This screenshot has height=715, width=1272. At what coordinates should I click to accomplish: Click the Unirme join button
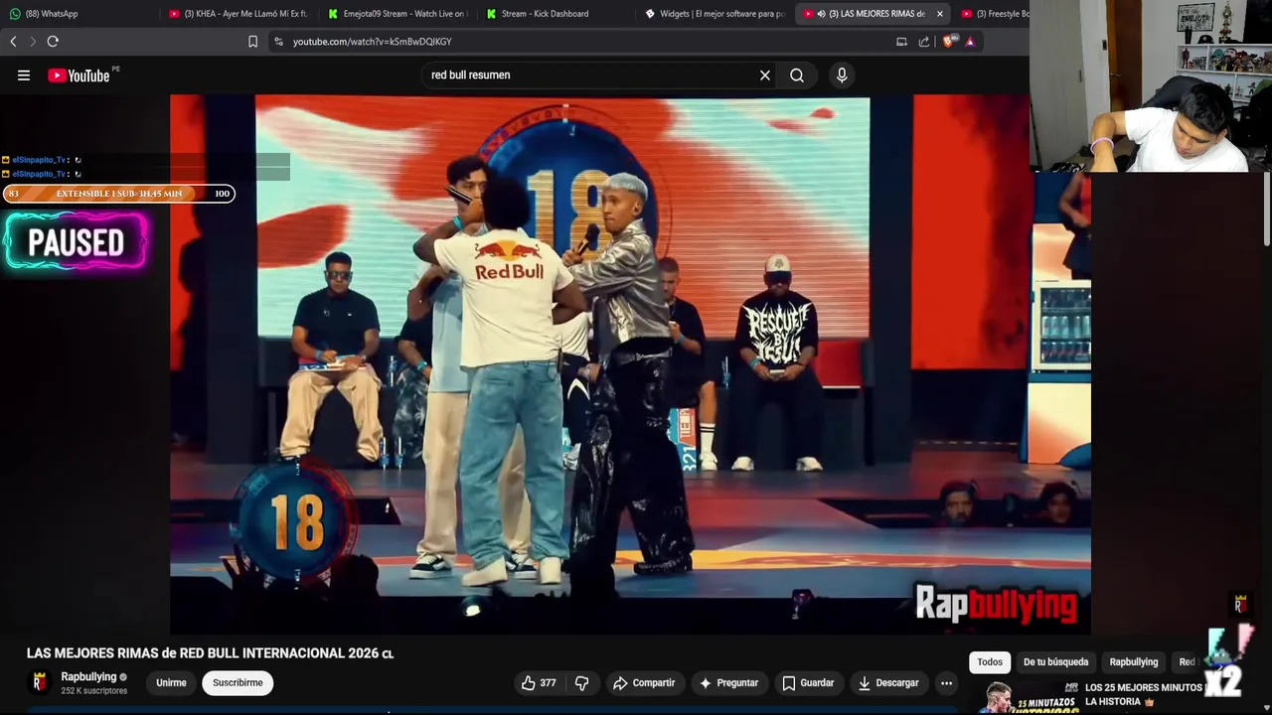click(x=171, y=683)
